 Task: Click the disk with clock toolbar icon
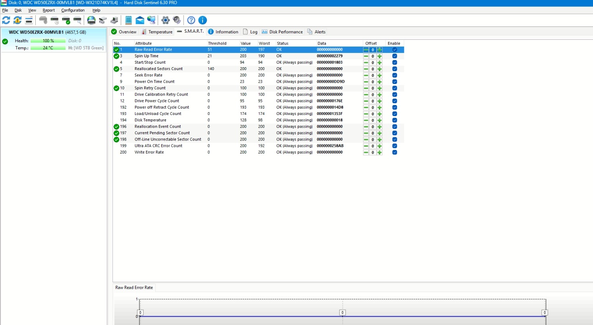click(55, 20)
